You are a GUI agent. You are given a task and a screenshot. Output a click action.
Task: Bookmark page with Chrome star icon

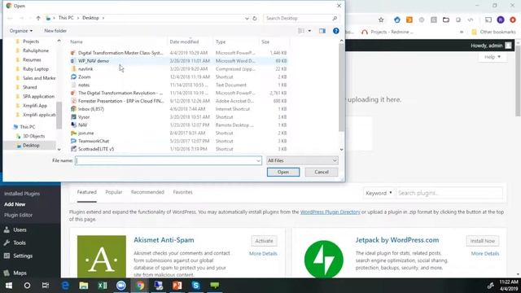tap(381, 20)
